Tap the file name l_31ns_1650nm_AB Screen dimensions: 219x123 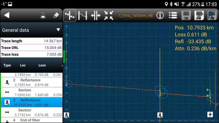[136, 15]
